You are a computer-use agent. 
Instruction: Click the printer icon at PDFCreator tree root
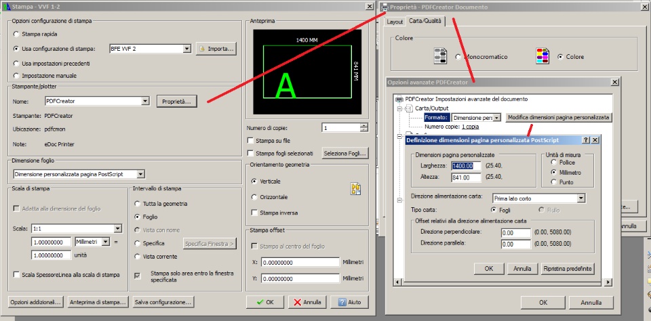(399, 99)
